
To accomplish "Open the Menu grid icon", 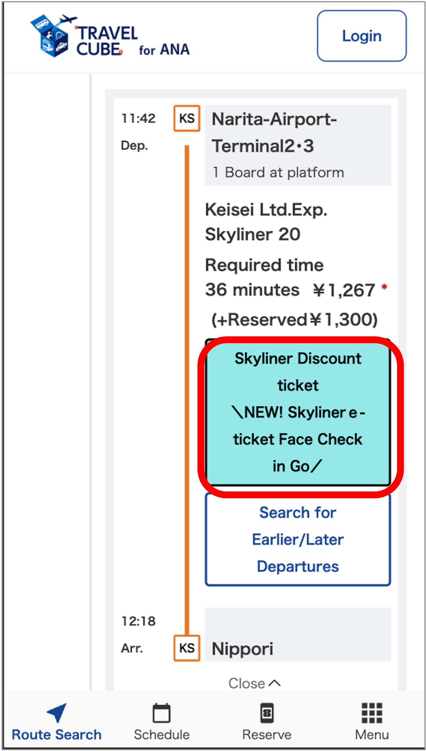I will (x=372, y=713).
